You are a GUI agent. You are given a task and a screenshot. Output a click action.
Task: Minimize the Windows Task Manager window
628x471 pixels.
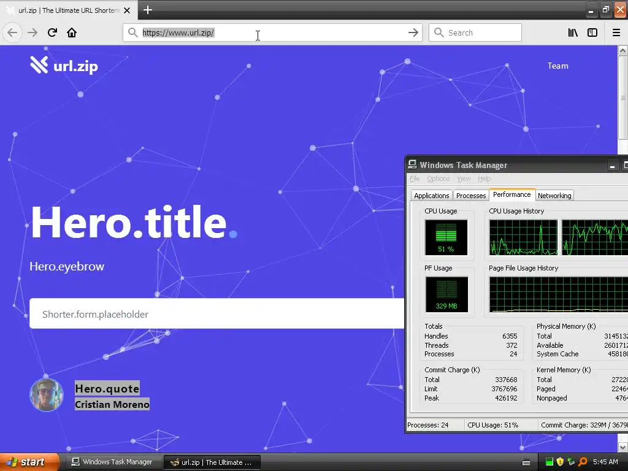(x=612, y=166)
